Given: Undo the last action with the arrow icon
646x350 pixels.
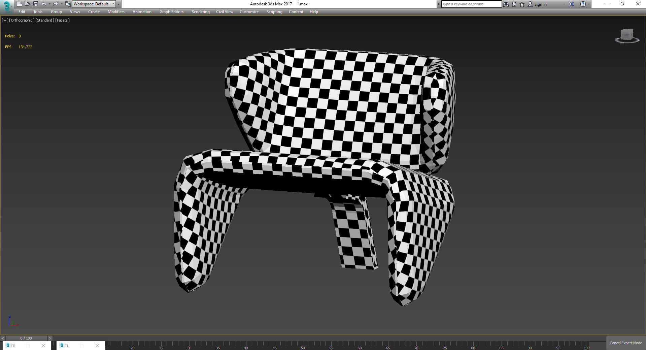Looking at the screenshot, I should point(44,4).
